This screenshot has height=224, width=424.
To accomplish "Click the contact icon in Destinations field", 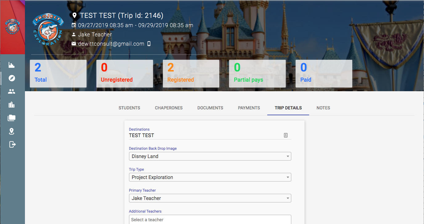I will [x=286, y=135].
